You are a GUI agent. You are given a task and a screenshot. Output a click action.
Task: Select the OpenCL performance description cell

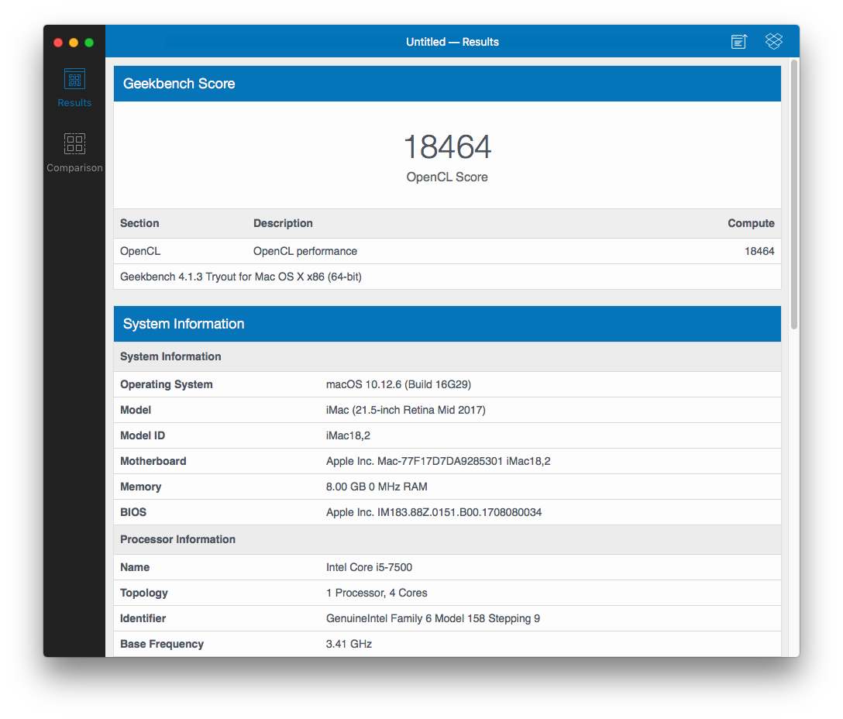(x=305, y=251)
